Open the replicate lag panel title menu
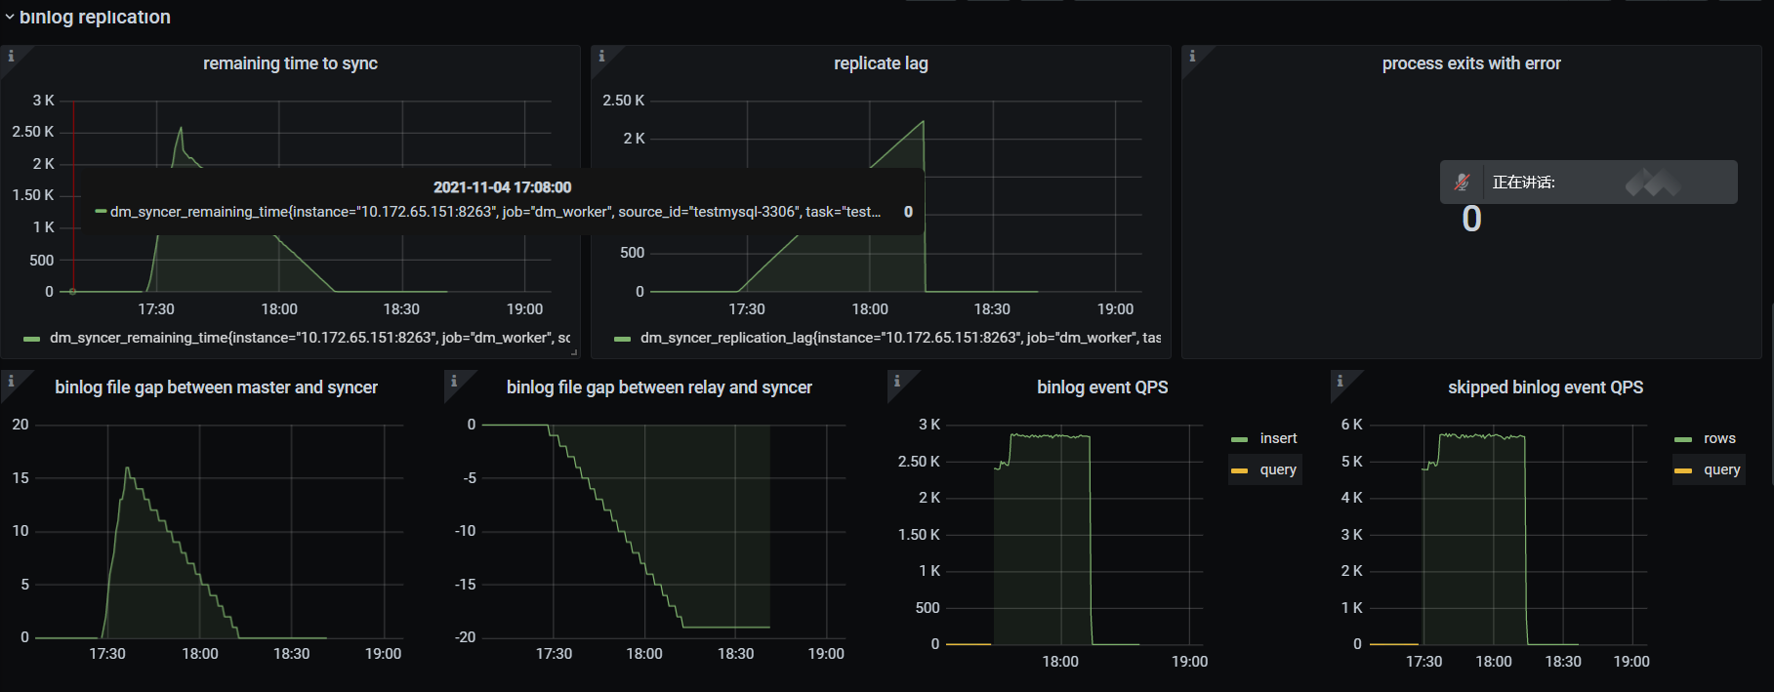 (x=881, y=63)
